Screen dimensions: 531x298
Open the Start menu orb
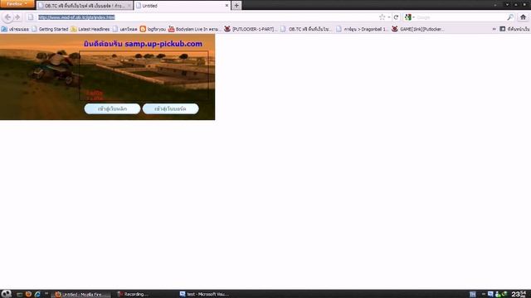[6, 294]
